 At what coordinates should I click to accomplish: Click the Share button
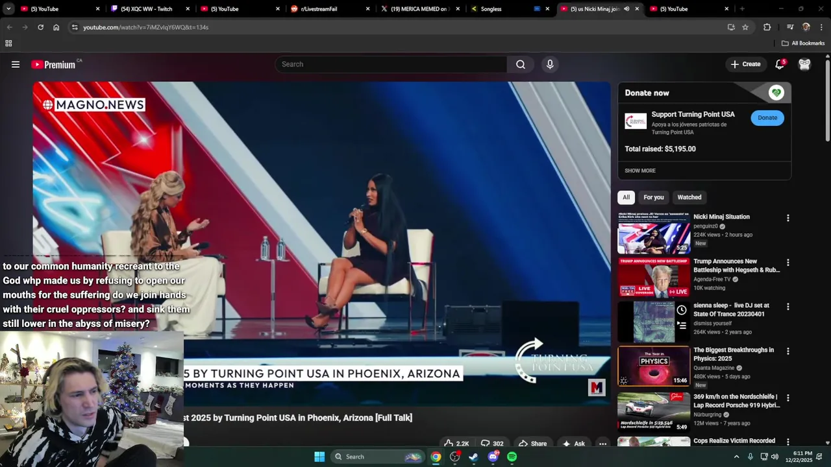click(532, 444)
